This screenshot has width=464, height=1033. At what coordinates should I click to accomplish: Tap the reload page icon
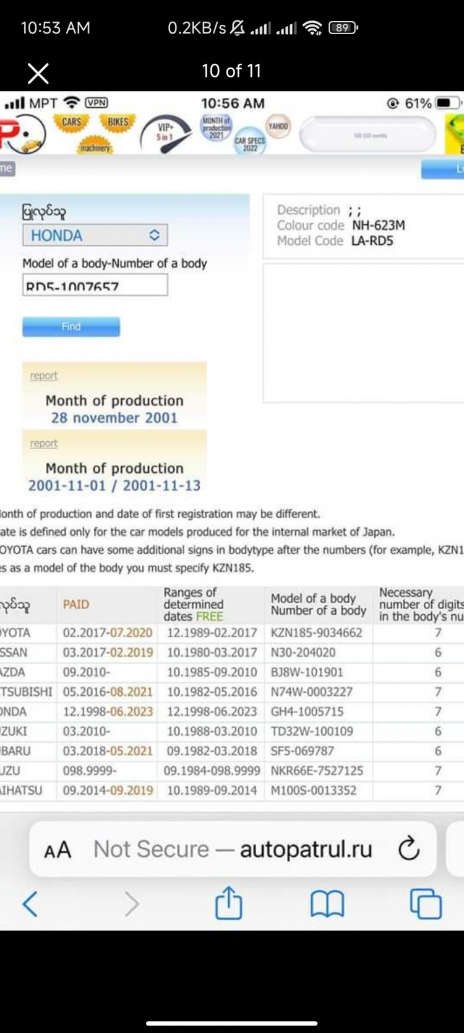pos(409,849)
